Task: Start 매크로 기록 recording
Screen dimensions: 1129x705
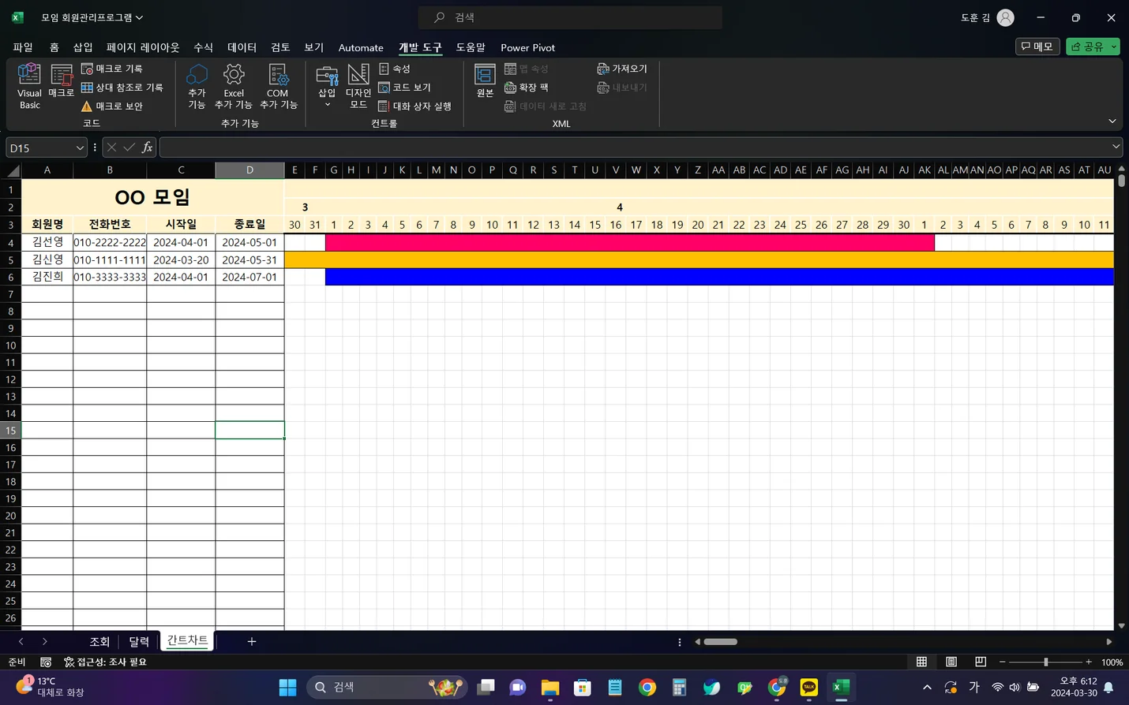Action: (x=112, y=69)
